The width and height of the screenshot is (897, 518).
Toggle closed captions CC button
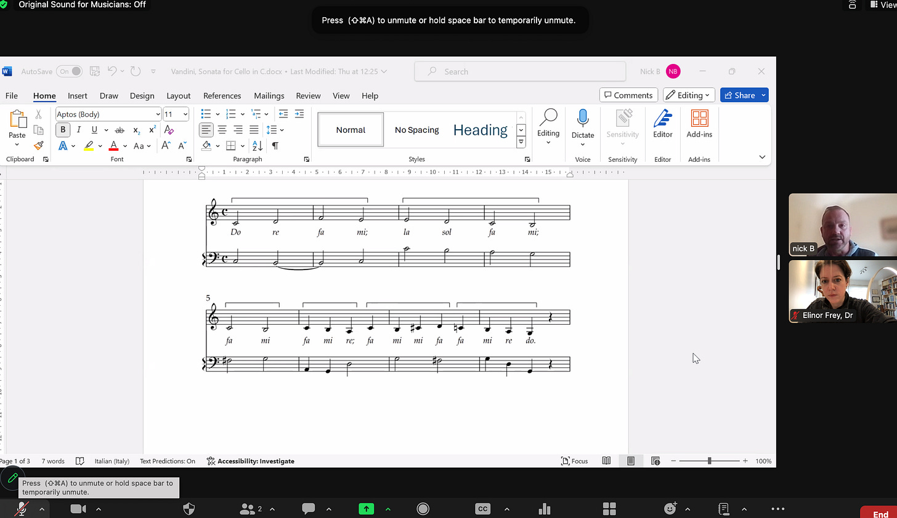point(483,509)
